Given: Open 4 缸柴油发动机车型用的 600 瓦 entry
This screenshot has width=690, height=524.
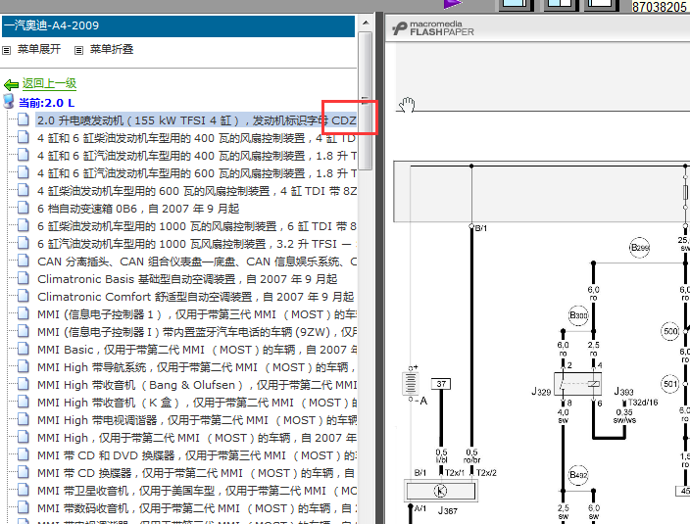Looking at the screenshot, I should (x=197, y=191).
